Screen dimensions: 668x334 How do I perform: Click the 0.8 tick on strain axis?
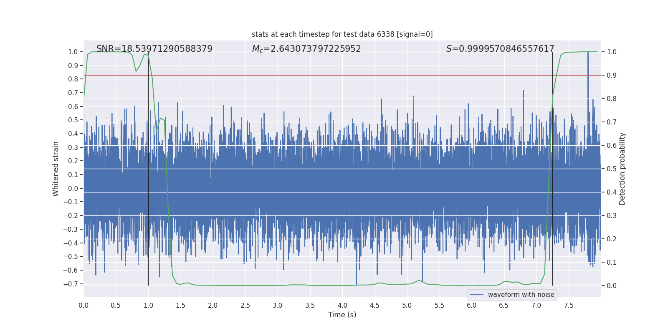73,79
